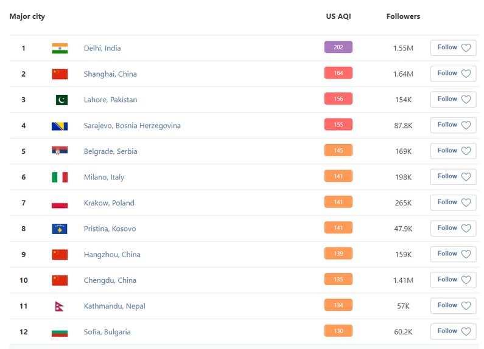Toggle Follow for Krakow, Poland
Viewport: 484px width, 349px height.
453,202
